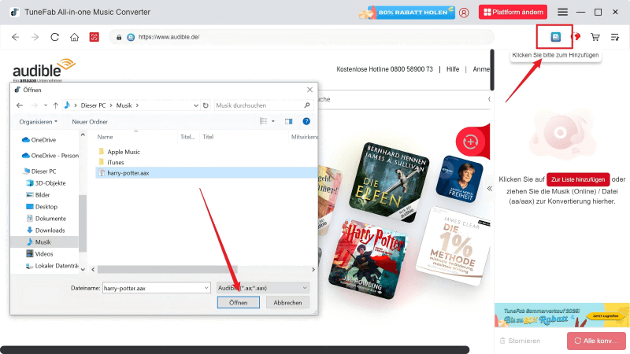The height and width of the screenshot is (354, 630).
Task: Open the Organisieren menu
Action: tap(38, 122)
